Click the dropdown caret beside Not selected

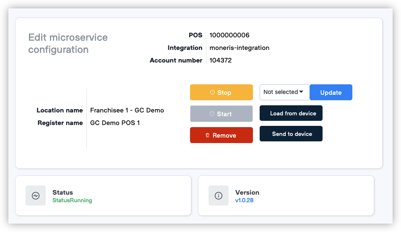pyautogui.click(x=301, y=92)
